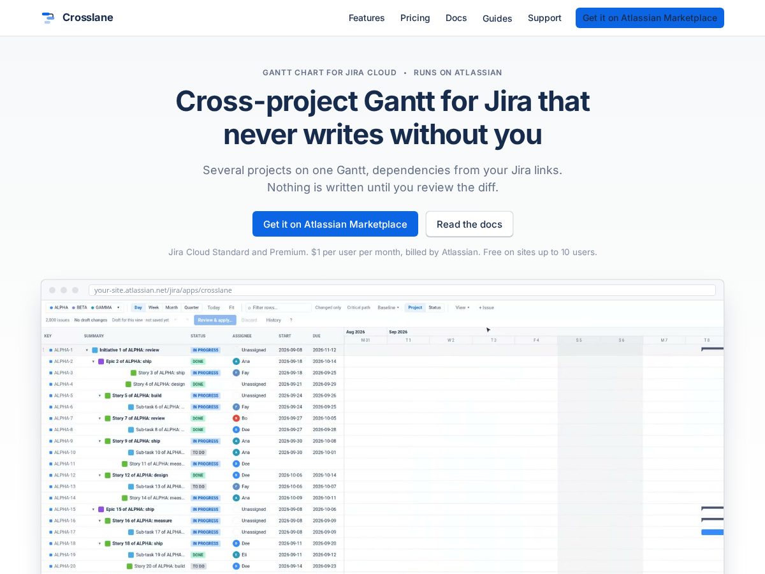The image size is (765, 574).
Task: Click the dark summary bar in ALPHA-1 row
Action: 713,349
